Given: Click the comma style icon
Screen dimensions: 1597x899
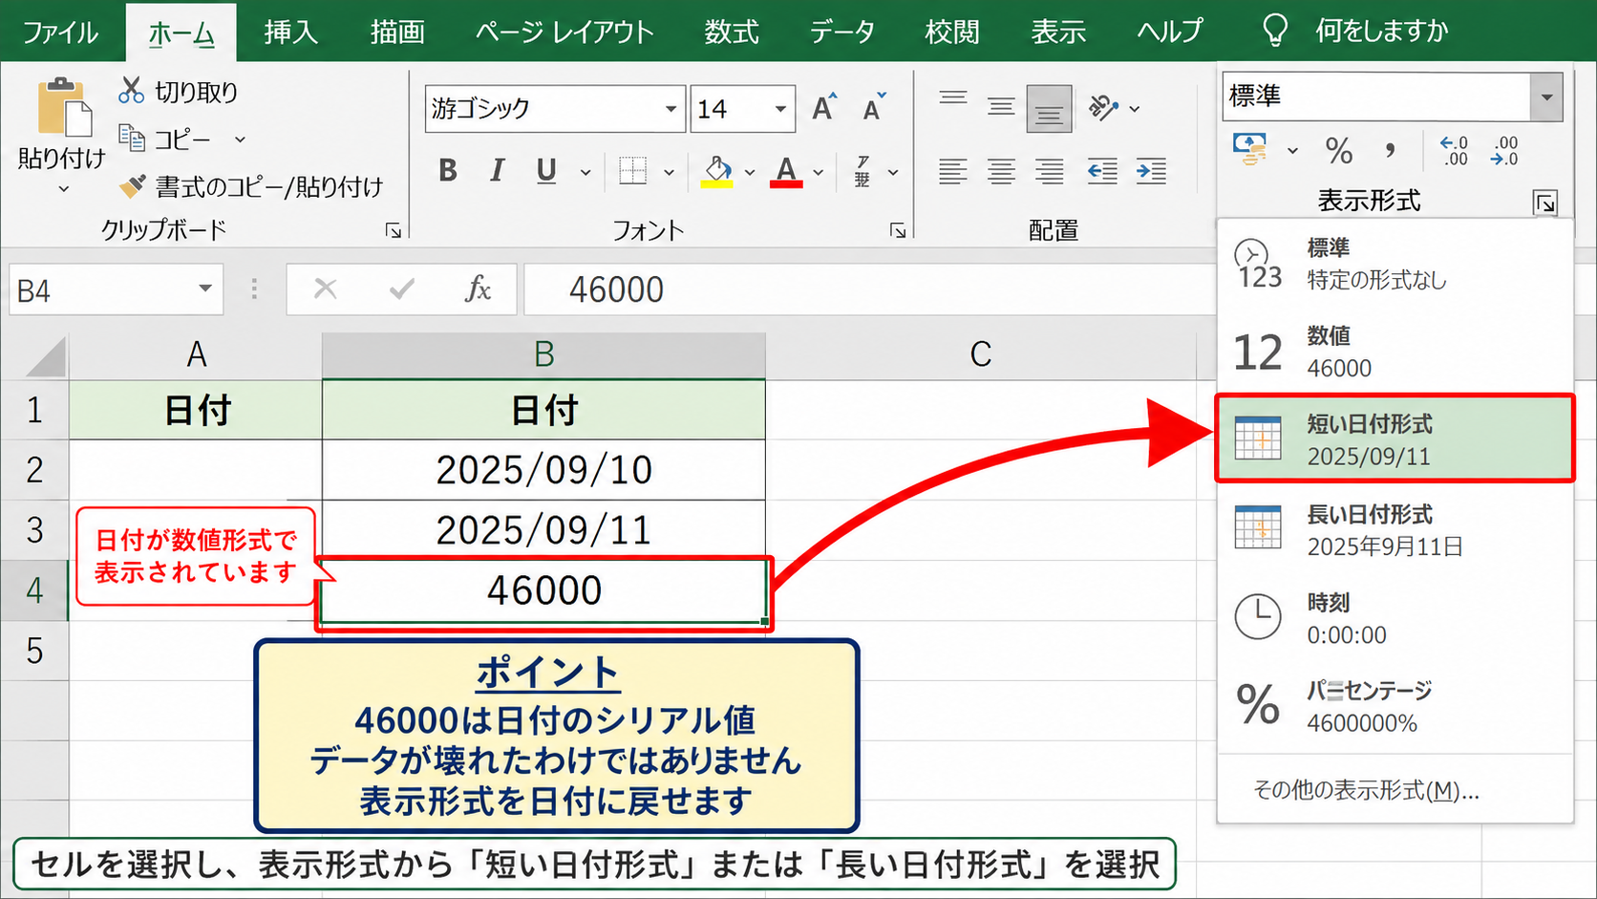Looking at the screenshot, I should [x=1390, y=150].
